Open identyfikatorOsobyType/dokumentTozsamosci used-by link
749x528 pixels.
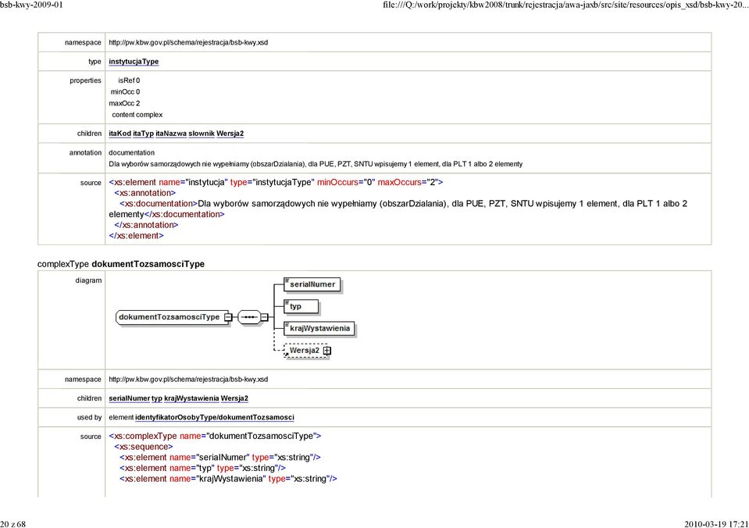[215, 418]
